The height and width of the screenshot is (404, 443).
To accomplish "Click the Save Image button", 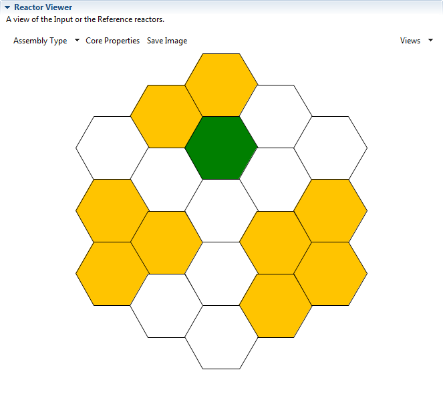I will click(167, 41).
